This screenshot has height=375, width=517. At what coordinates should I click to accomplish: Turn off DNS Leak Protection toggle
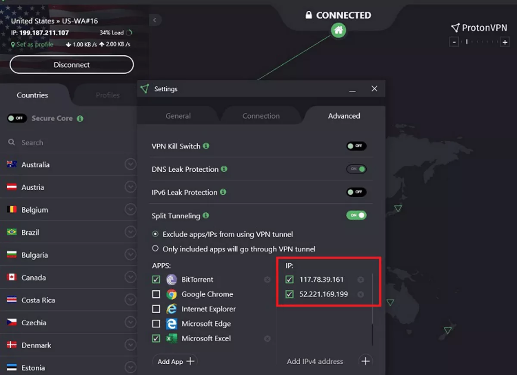click(356, 169)
